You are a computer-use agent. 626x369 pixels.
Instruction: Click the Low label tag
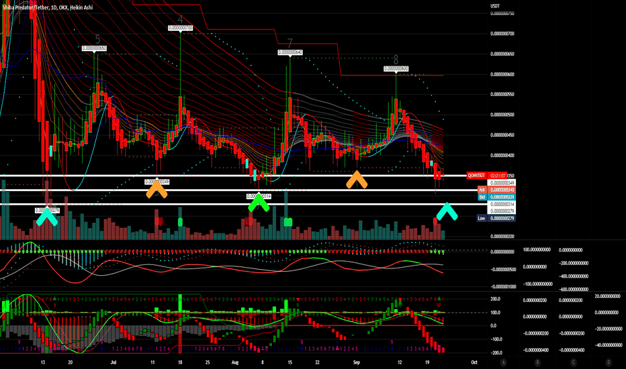482,218
